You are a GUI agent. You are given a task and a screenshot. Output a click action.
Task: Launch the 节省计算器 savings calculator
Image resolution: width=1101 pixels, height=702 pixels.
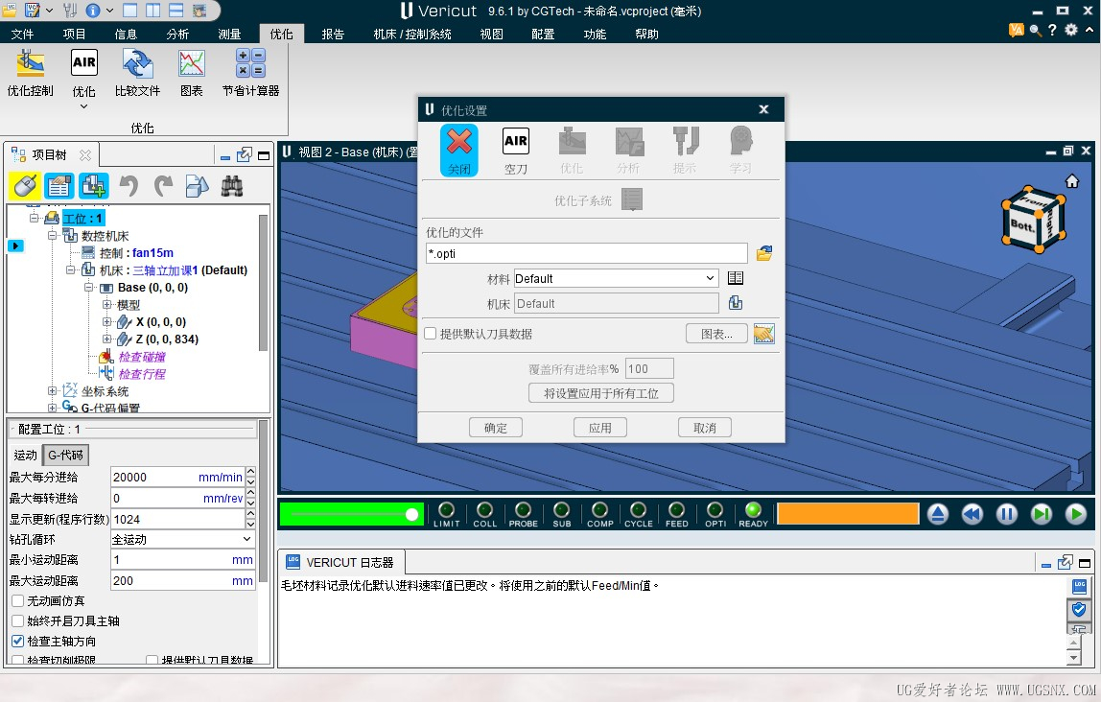[x=250, y=73]
